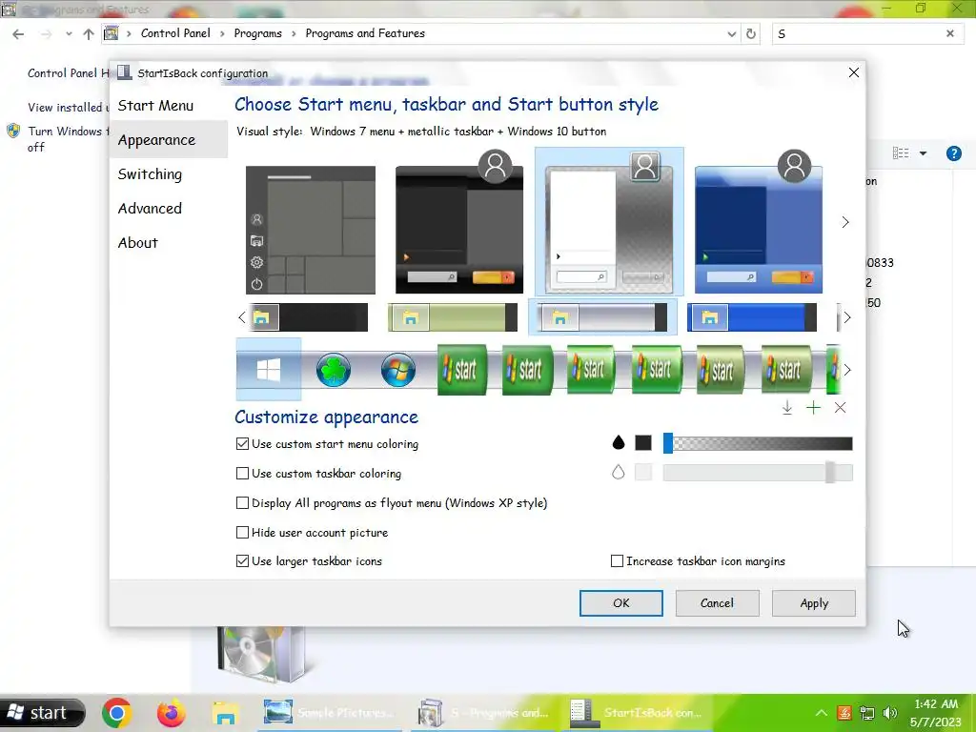The height and width of the screenshot is (732, 976).
Task: Click the Windows start button on taskbar
Action: pos(43,713)
